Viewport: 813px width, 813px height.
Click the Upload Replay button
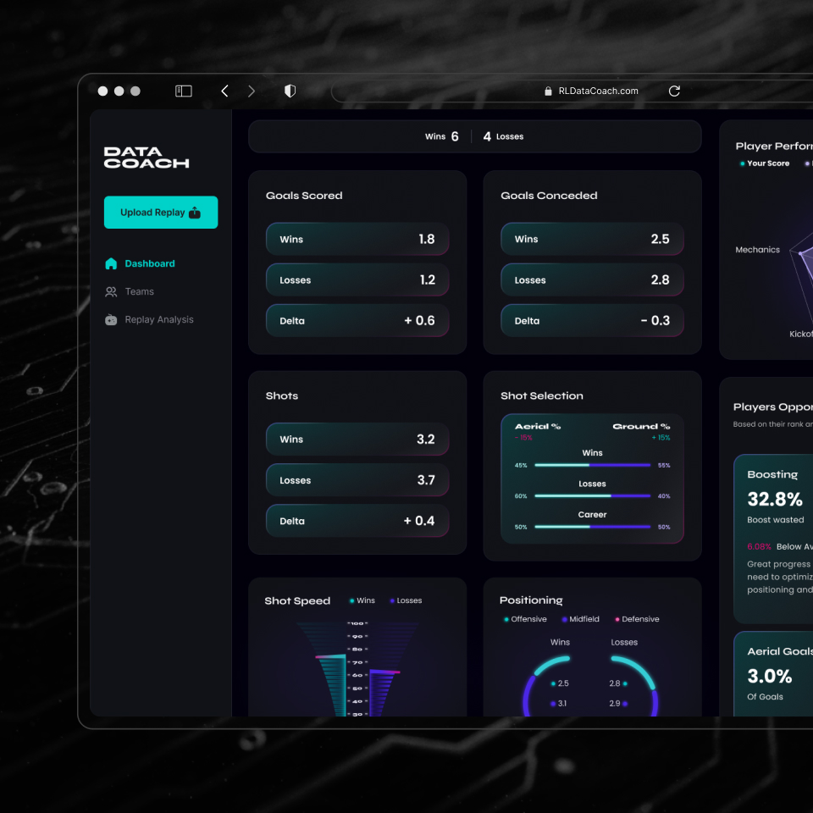160,212
